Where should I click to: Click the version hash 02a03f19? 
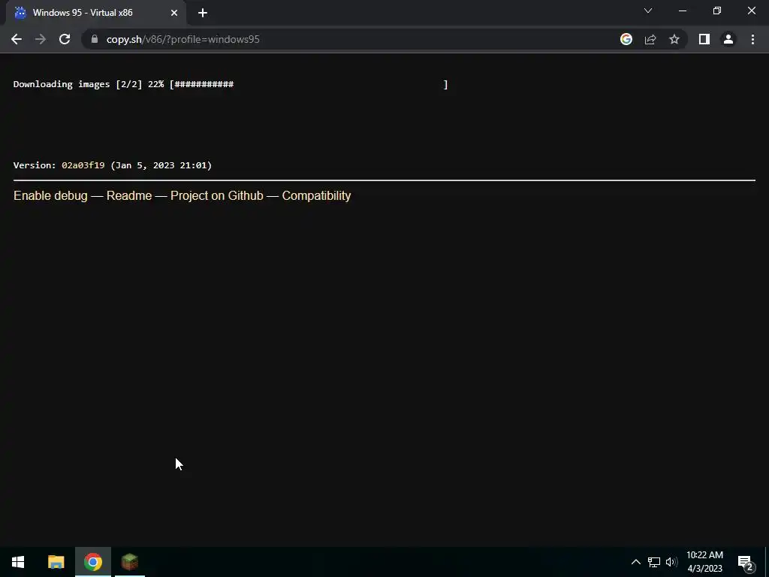(83, 165)
